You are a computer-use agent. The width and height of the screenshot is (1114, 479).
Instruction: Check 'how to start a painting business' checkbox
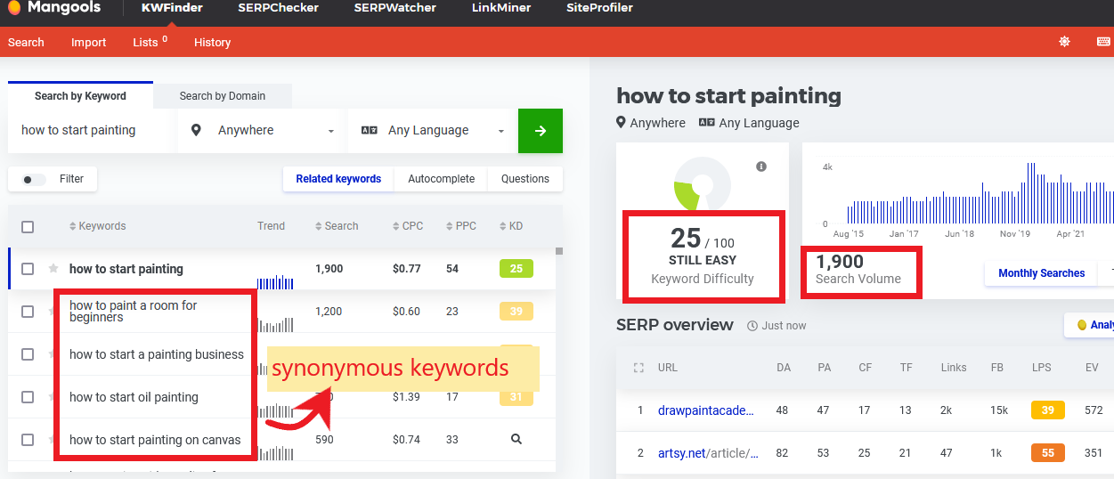click(28, 354)
